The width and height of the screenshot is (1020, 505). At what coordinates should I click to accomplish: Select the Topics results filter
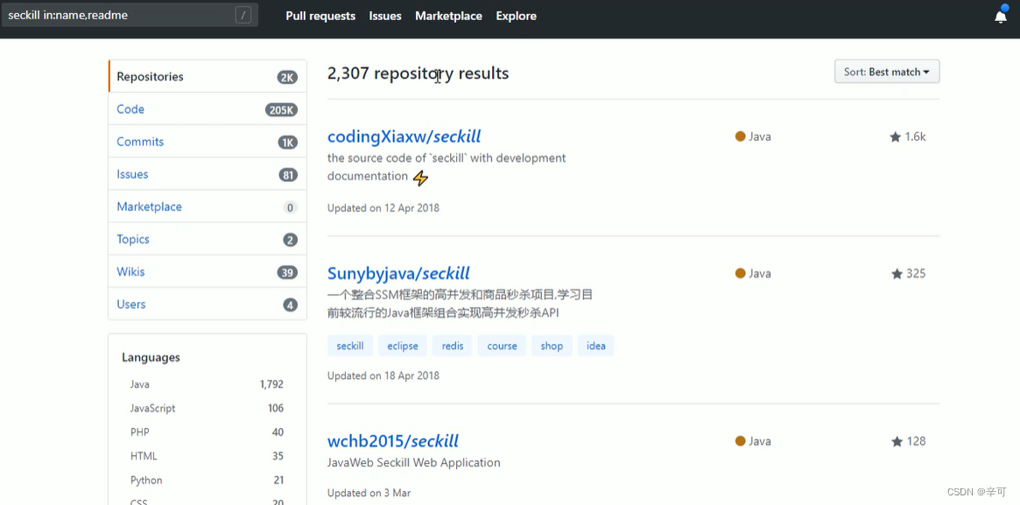click(208, 239)
